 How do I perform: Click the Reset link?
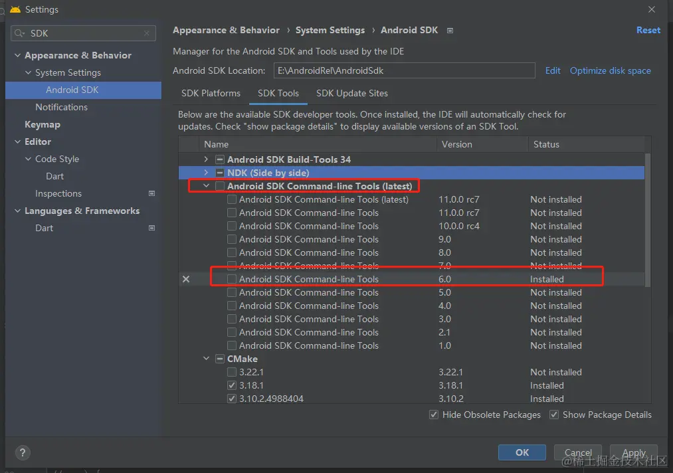[x=648, y=30]
